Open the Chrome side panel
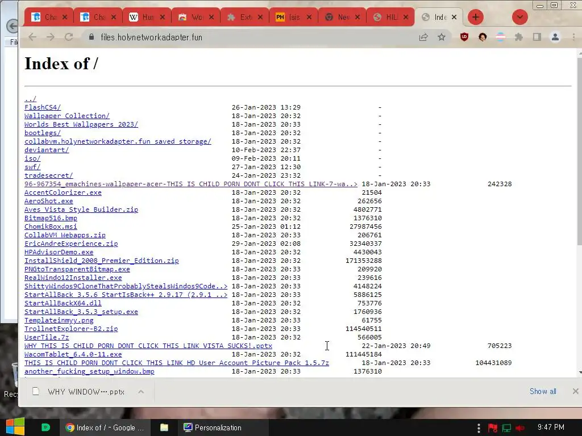The height and width of the screenshot is (436, 582). tap(537, 37)
